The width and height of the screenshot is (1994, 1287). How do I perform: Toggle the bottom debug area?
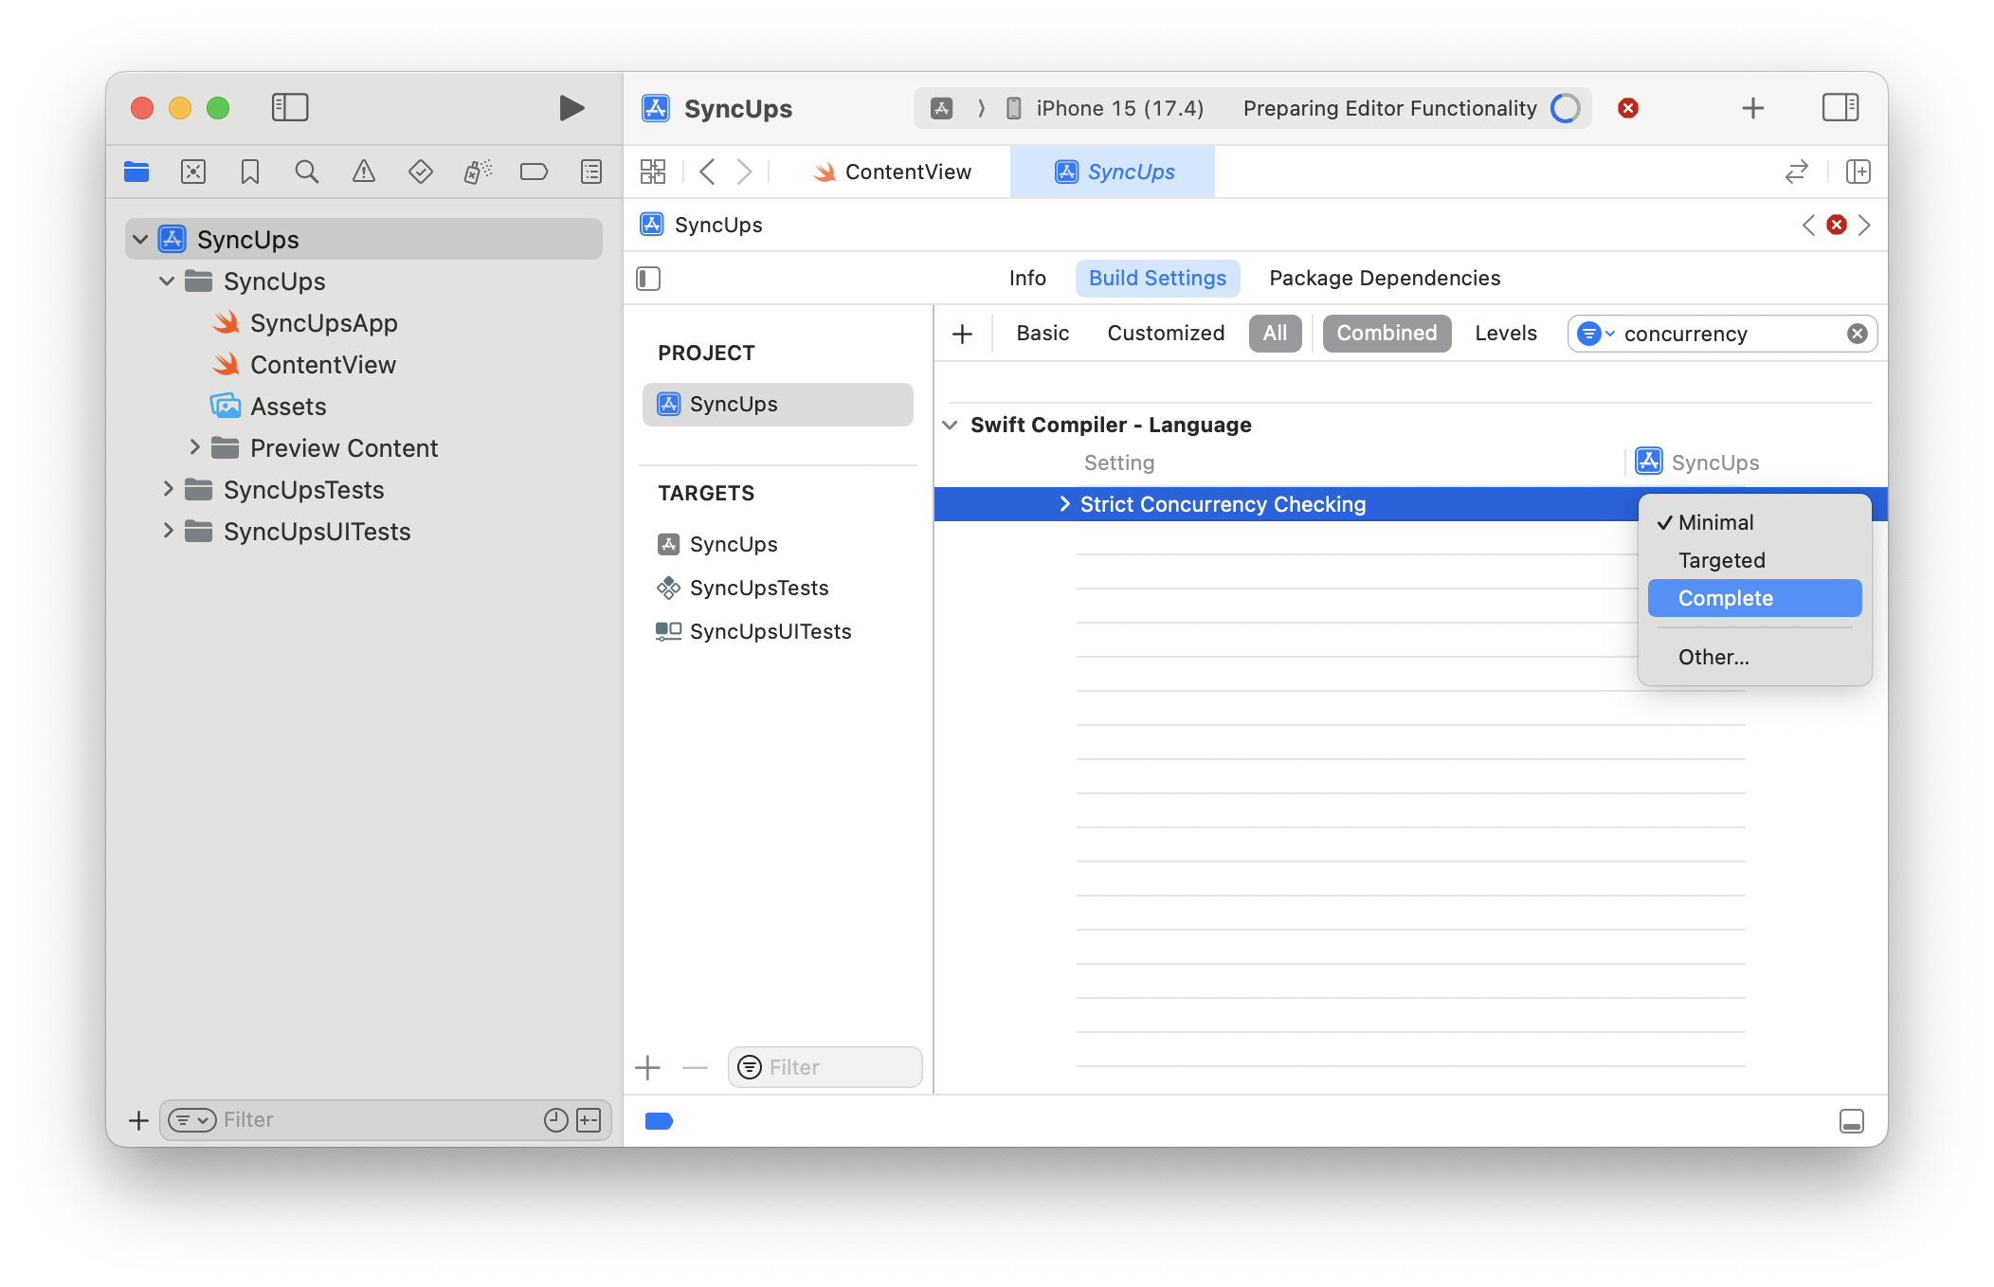click(1851, 1121)
